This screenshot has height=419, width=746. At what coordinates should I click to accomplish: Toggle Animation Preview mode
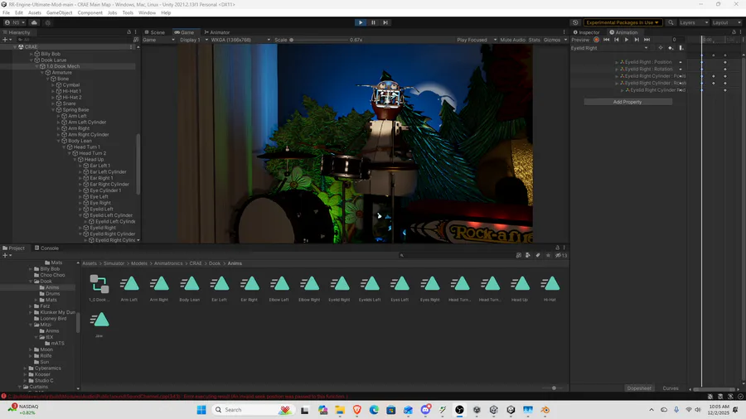tap(580, 40)
